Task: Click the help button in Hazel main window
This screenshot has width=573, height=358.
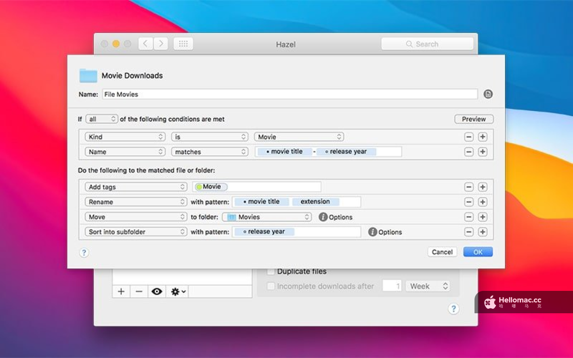Action: (x=453, y=309)
